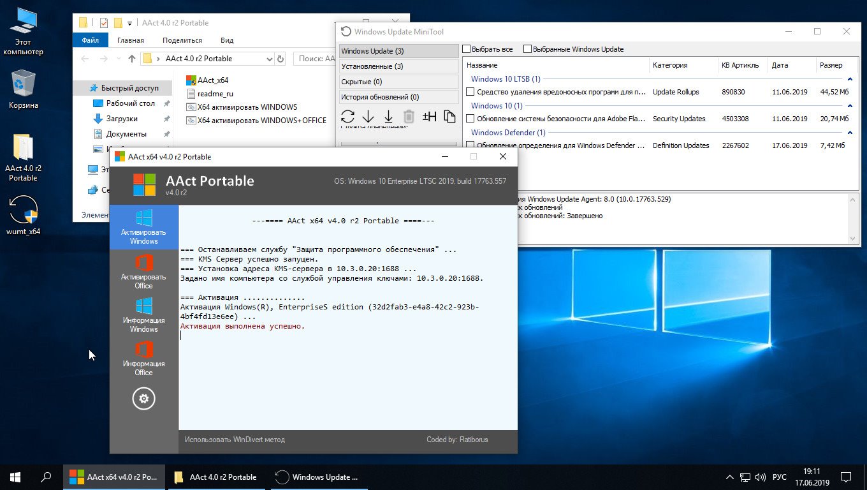This screenshot has height=490, width=867.
Task: Open Windows Start button
Action: pos(15,477)
